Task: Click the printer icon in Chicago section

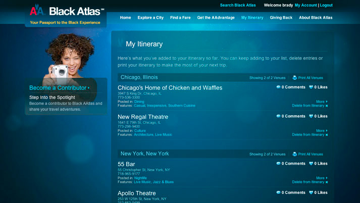Action: coord(295,78)
